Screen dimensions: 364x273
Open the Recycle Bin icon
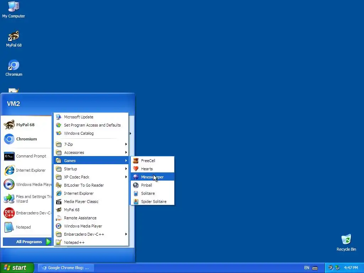pos(346,242)
